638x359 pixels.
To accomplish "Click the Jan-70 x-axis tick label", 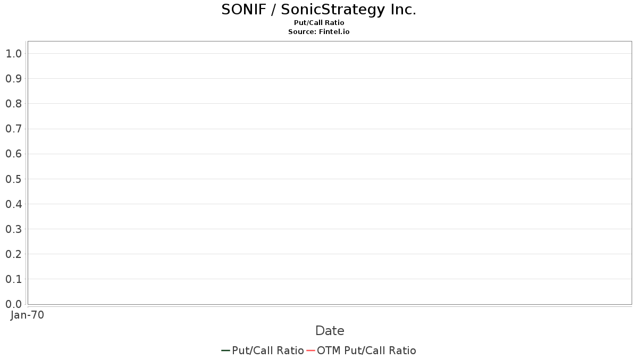I will pos(27,315).
